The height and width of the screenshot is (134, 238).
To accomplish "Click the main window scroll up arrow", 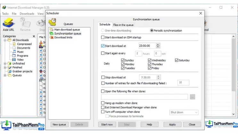I will (x=233, y=37).
